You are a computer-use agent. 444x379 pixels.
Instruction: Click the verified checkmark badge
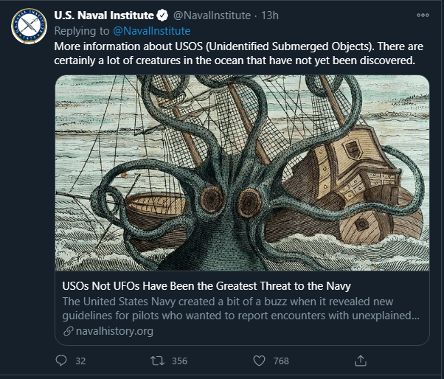click(x=162, y=15)
